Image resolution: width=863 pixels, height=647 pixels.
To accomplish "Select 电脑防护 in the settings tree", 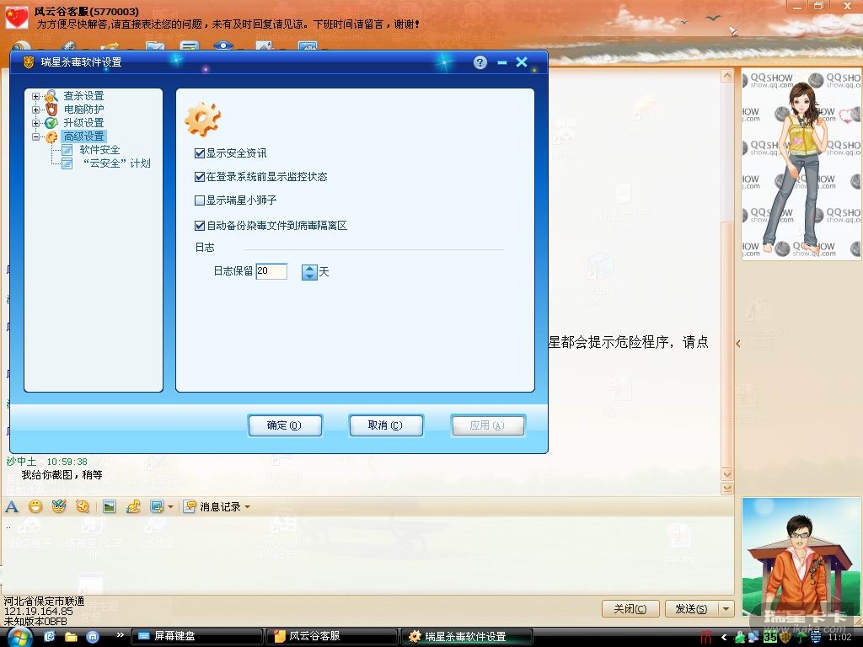I will 83,109.
